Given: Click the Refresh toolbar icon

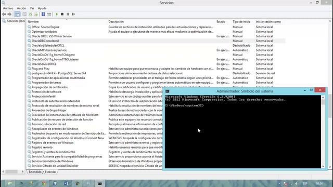Looking at the screenshot, I should pyautogui.click(x=30, y=14).
